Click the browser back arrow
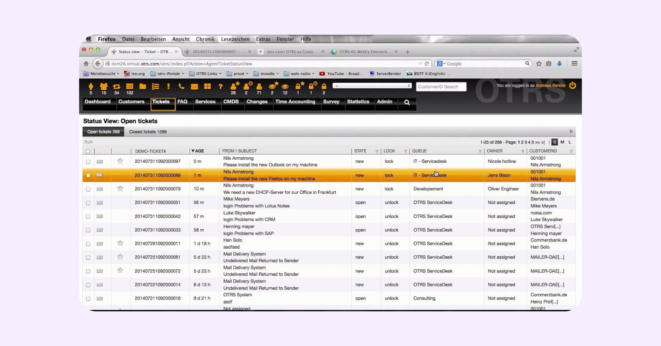Viewport: 661px width, 346px height. coord(98,64)
